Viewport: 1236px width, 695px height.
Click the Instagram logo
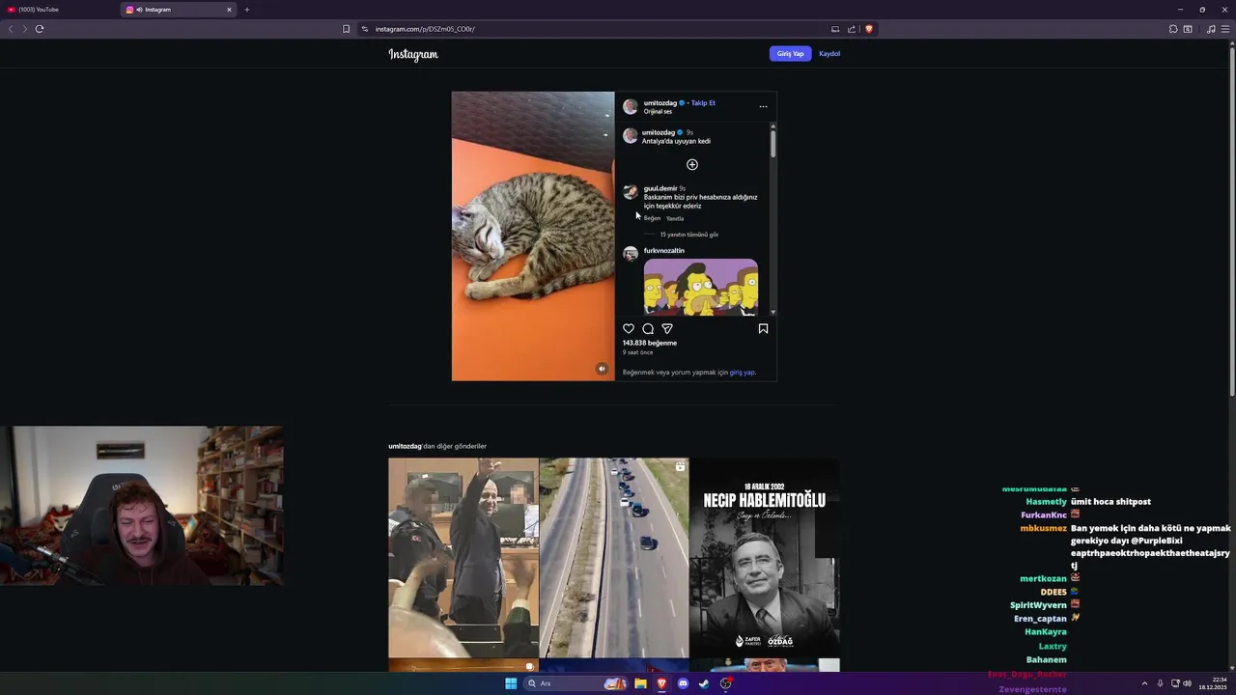tap(413, 54)
